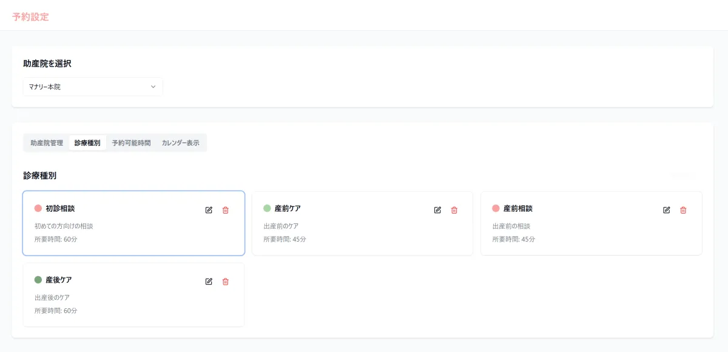Edit the 産前相談 treatment type
Viewport: 728px width, 352px height.
[666, 210]
